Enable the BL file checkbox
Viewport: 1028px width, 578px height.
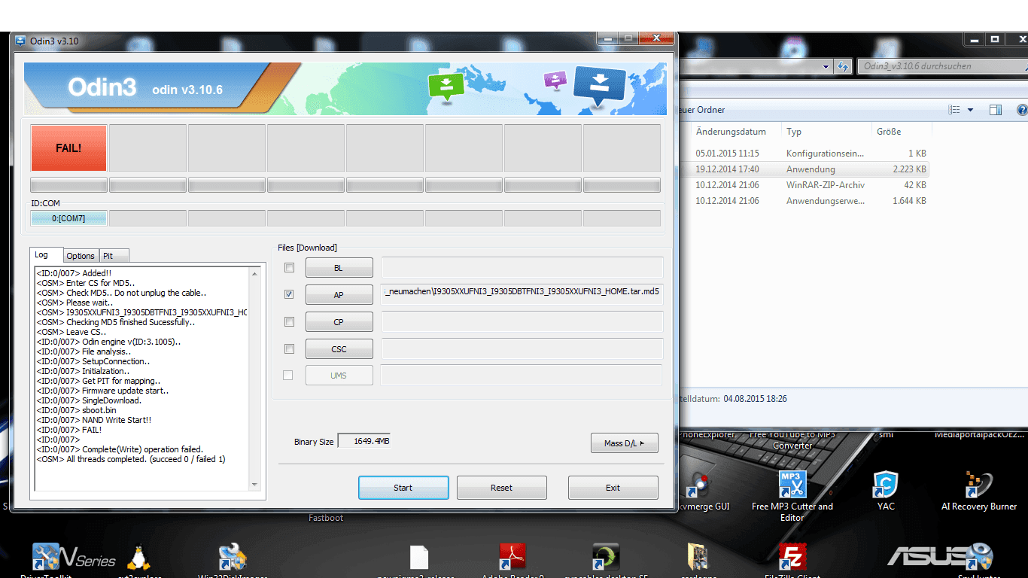pos(289,267)
